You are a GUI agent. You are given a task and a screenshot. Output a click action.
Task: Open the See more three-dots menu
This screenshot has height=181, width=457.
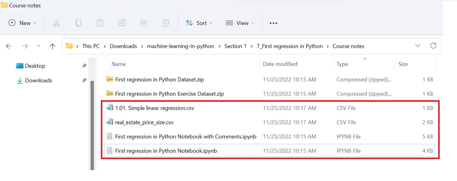(273, 23)
